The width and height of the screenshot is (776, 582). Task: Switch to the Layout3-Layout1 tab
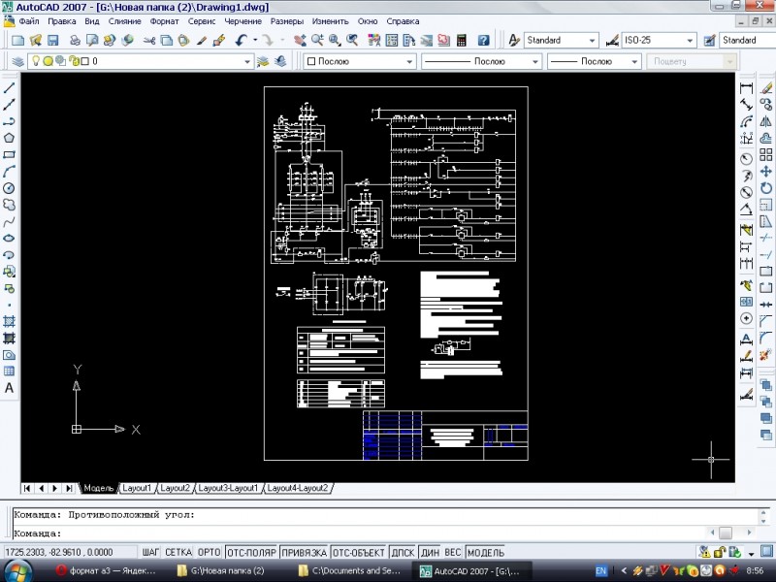coord(228,488)
